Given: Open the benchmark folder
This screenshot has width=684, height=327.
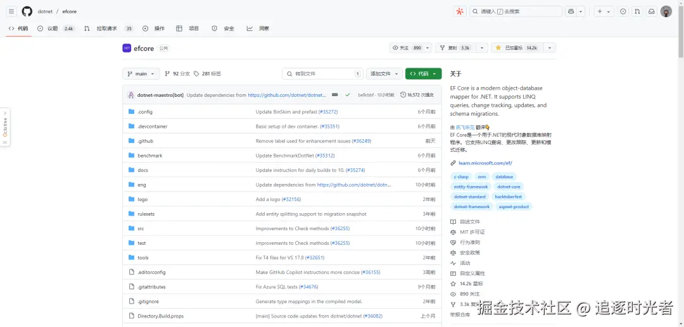Looking at the screenshot, I should pyautogui.click(x=149, y=156).
